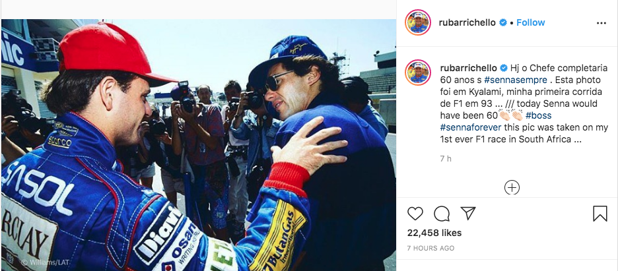618x271 pixels.
Task: Click the verified badge in caption
Action: click(x=503, y=68)
